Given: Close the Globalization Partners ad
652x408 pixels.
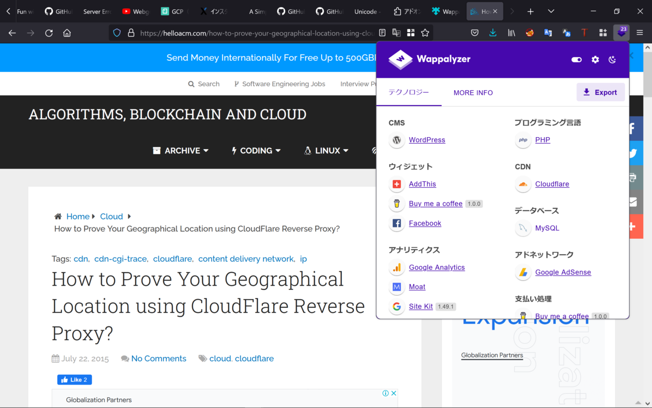Looking at the screenshot, I should (394, 393).
